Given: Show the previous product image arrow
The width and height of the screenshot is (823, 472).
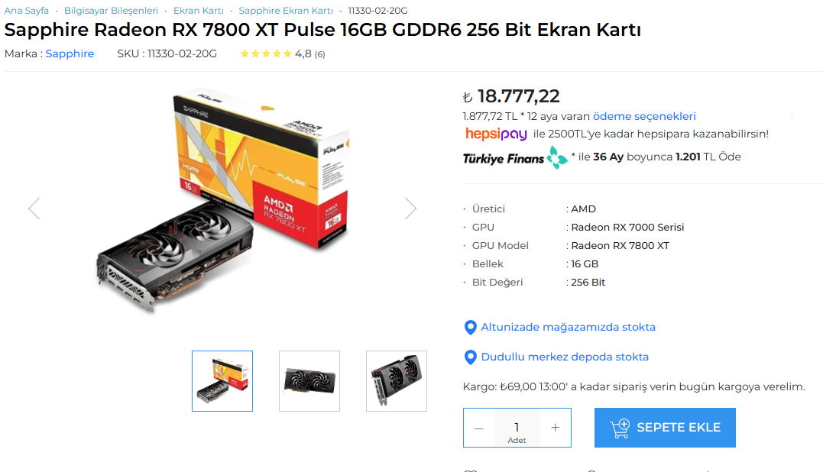Looking at the screenshot, I should [34, 209].
